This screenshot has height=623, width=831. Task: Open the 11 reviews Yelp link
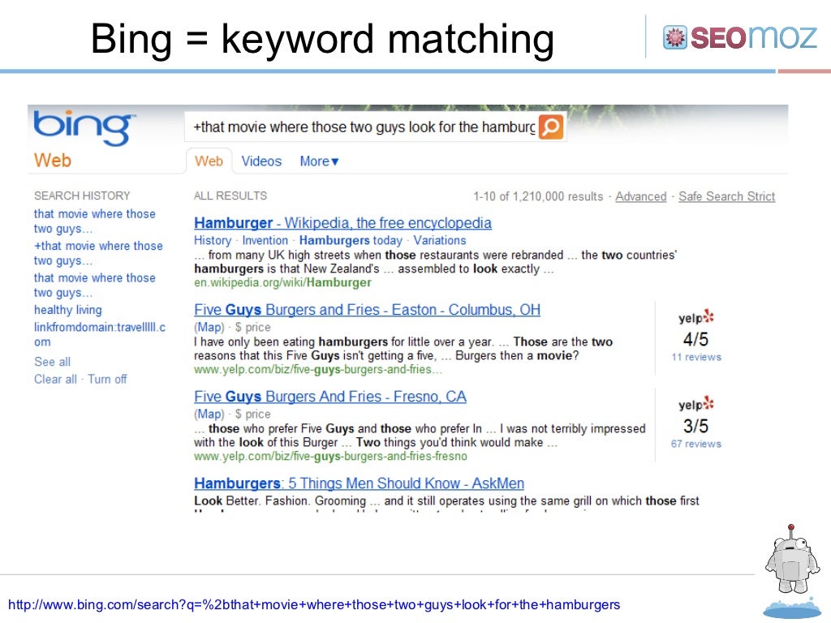[696, 357]
